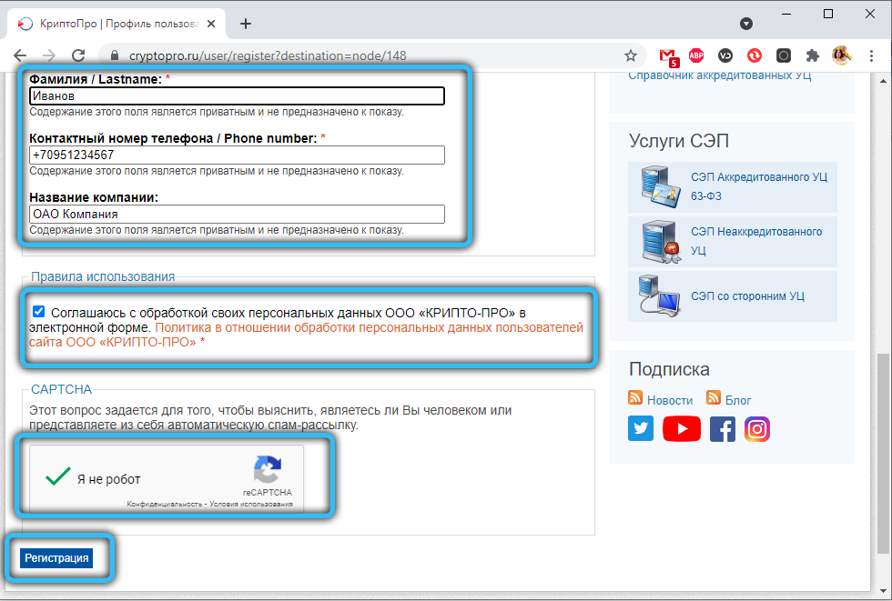This screenshot has width=892, height=601.
Task: Open a new browser tab
Action: pos(245,24)
